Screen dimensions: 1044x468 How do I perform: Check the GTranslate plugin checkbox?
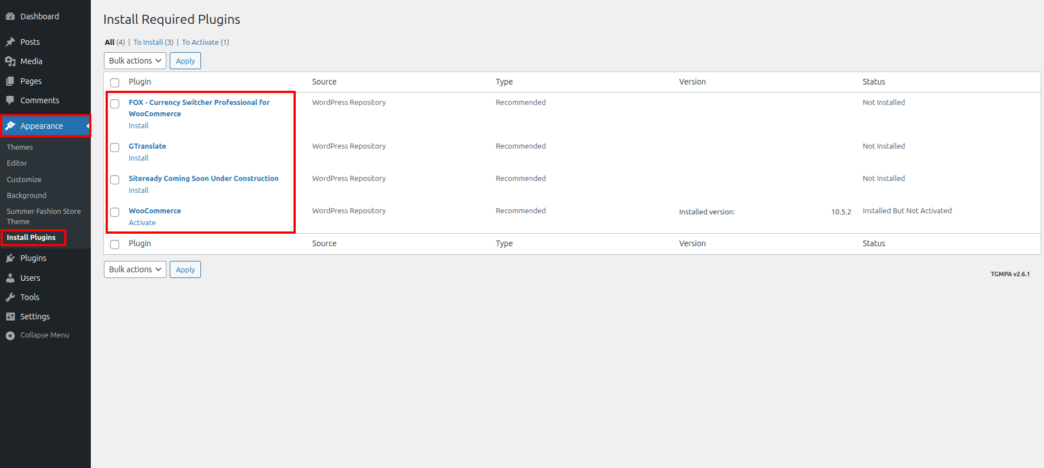115,147
